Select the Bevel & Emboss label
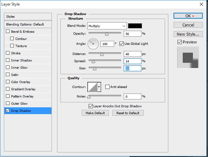The image size is (208, 157). (x=23, y=31)
